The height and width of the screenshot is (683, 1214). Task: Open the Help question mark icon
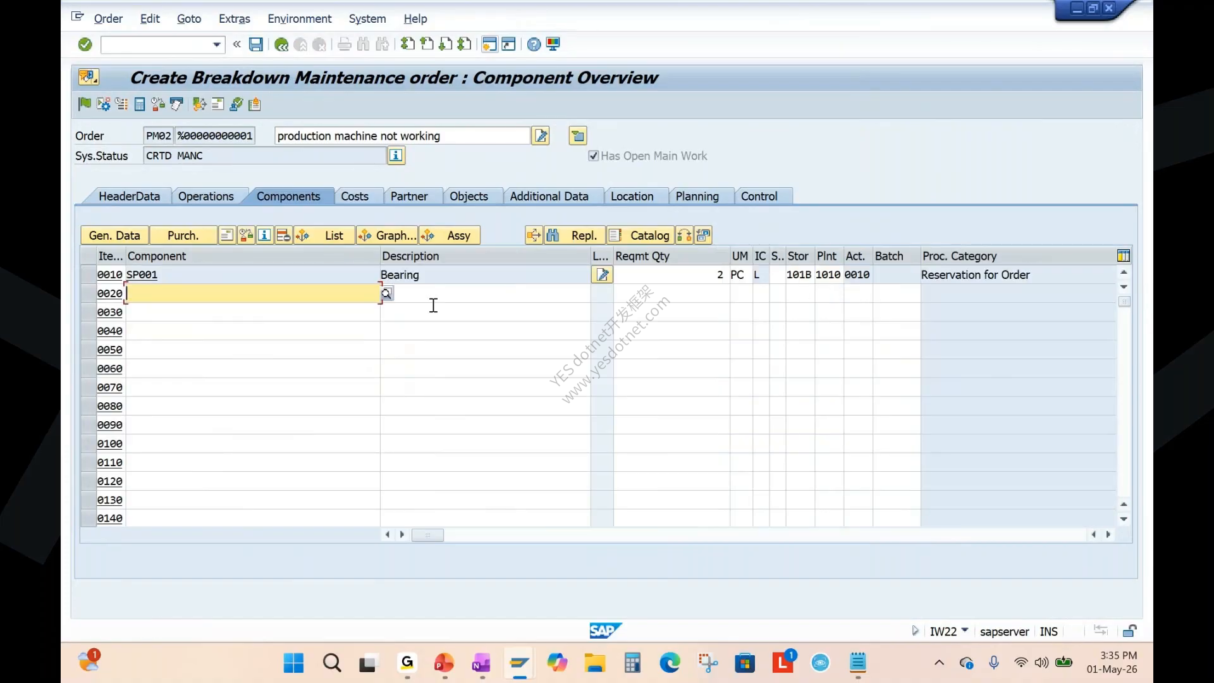(x=534, y=44)
